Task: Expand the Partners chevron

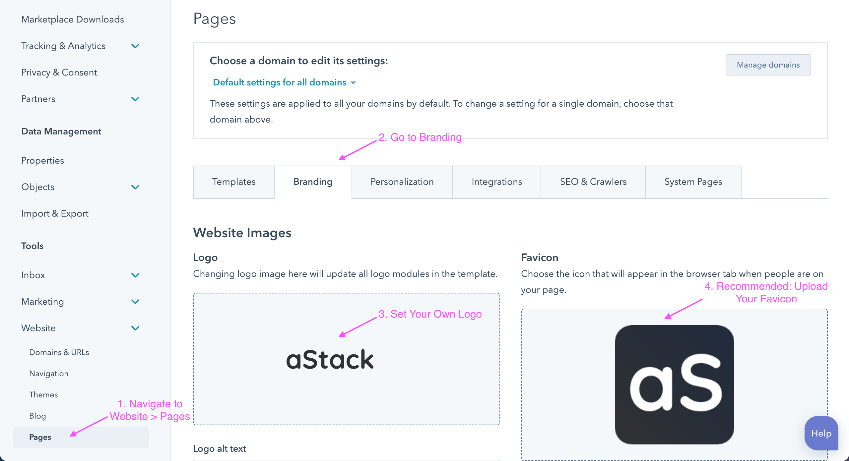Action: (x=135, y=99)
